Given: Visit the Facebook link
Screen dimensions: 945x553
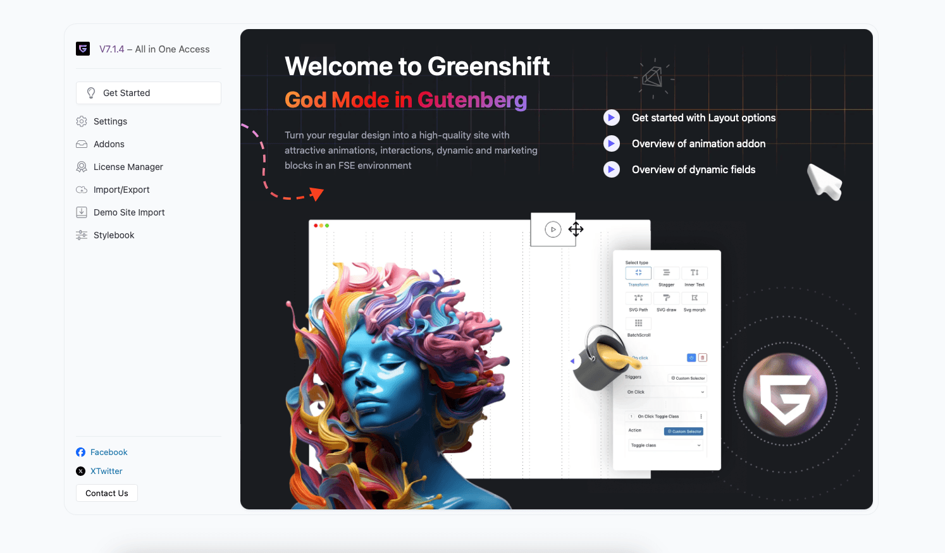Looking at the screenshot, I should coord(109,452).
